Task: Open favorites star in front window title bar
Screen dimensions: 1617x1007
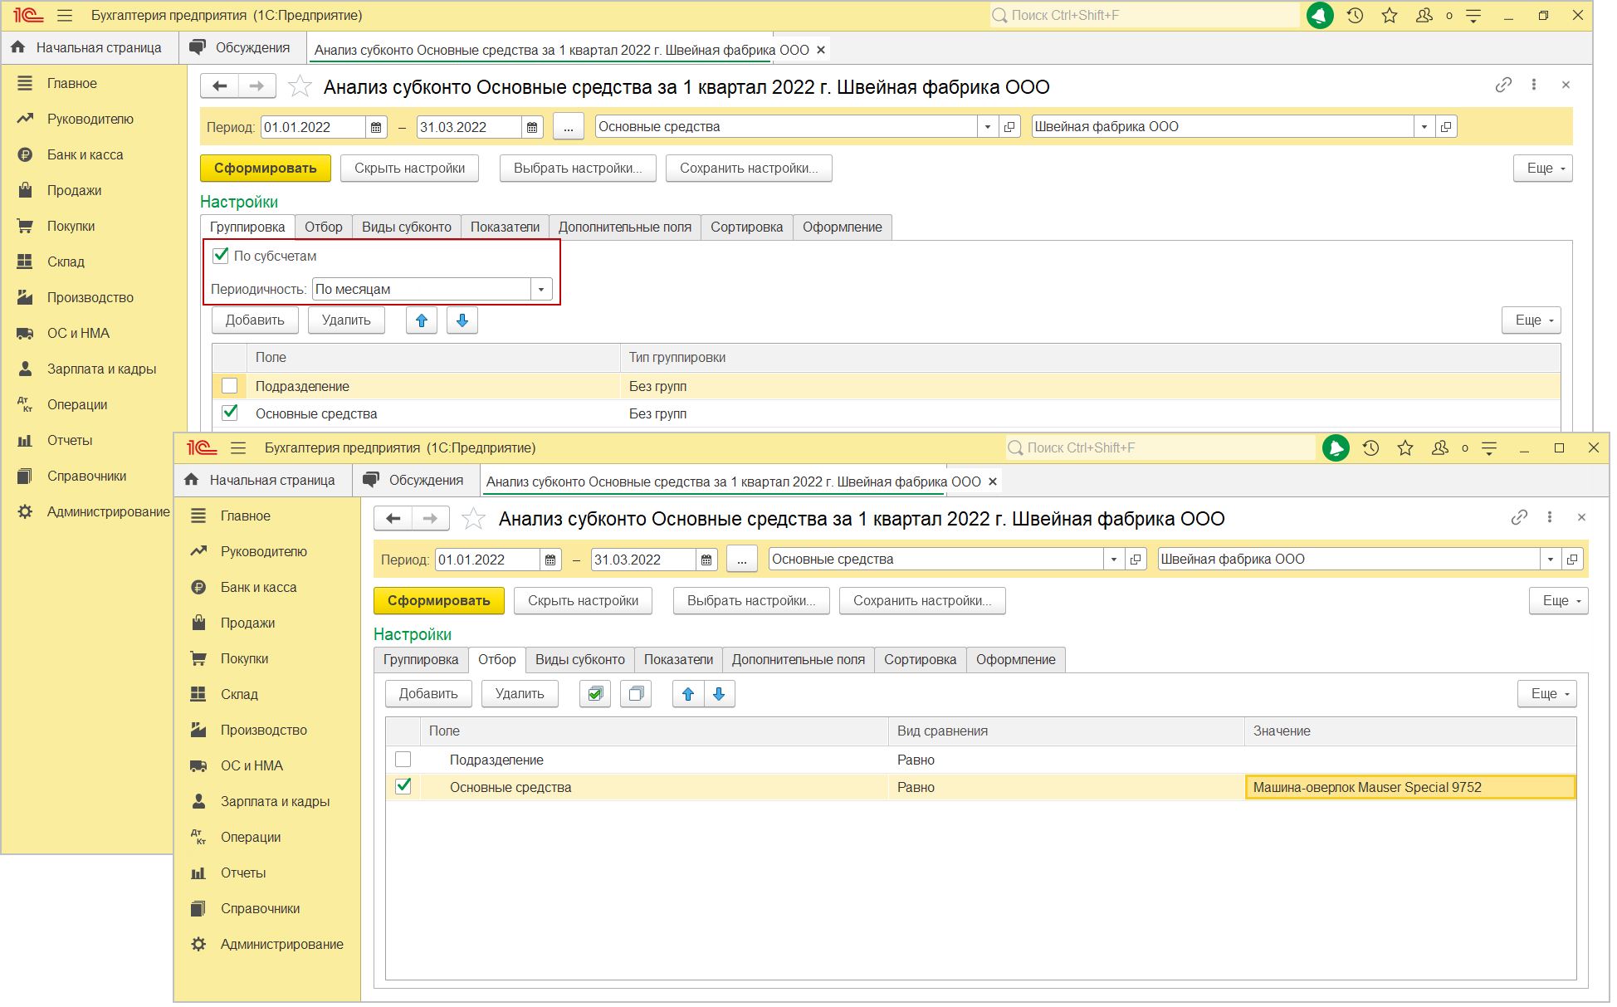Action: 1405,448
